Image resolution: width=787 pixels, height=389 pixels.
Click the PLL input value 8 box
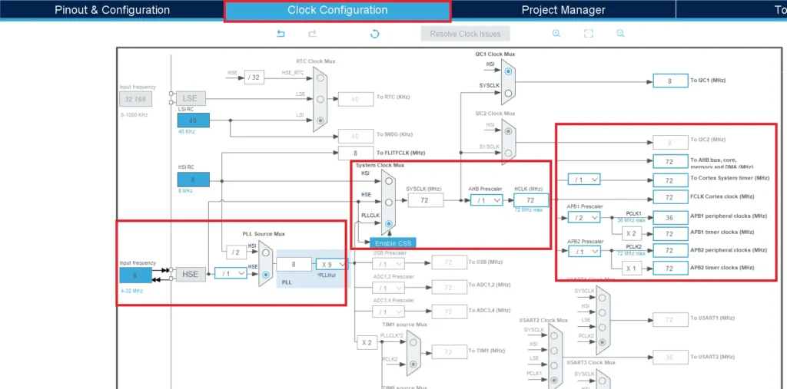(294, 264)
